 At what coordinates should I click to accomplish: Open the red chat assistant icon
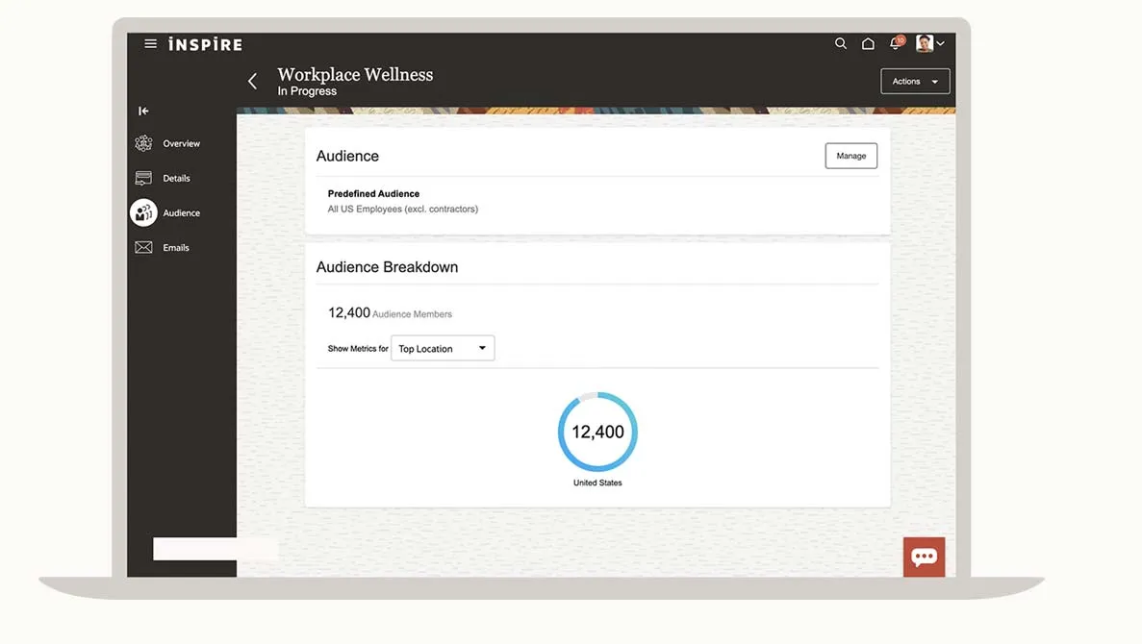924,557
